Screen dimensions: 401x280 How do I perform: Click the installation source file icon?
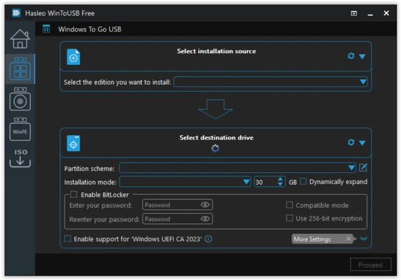point(74,57)
